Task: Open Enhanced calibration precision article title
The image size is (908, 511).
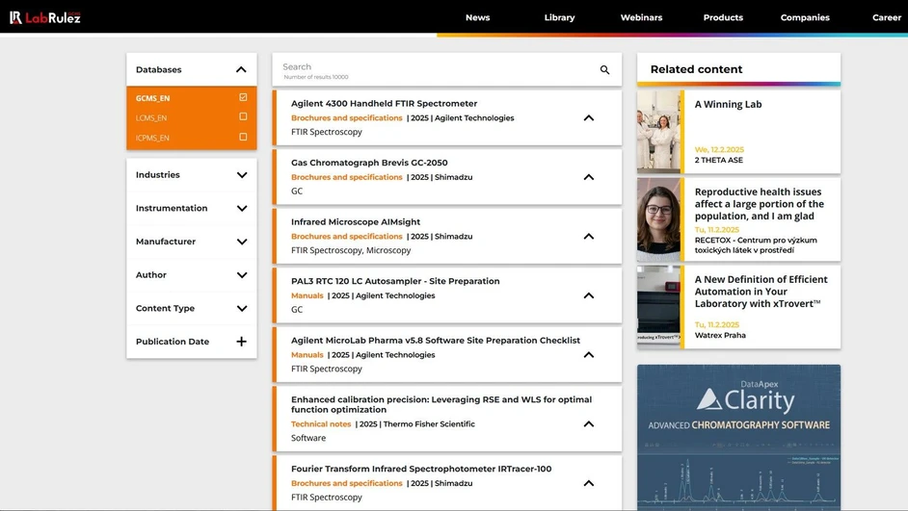Action: pos(441,404)
